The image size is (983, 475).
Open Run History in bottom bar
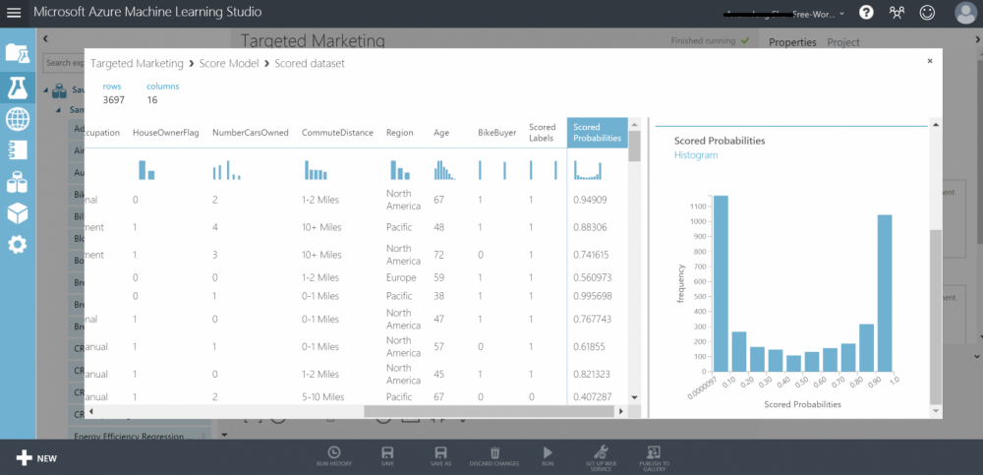334,456
